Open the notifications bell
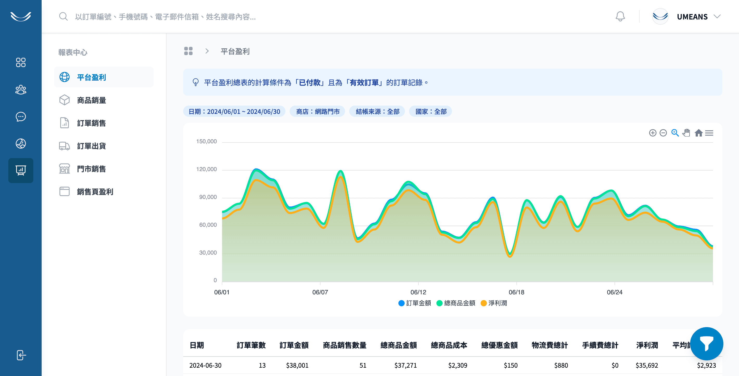739x376 pixels. coord(620,17)
